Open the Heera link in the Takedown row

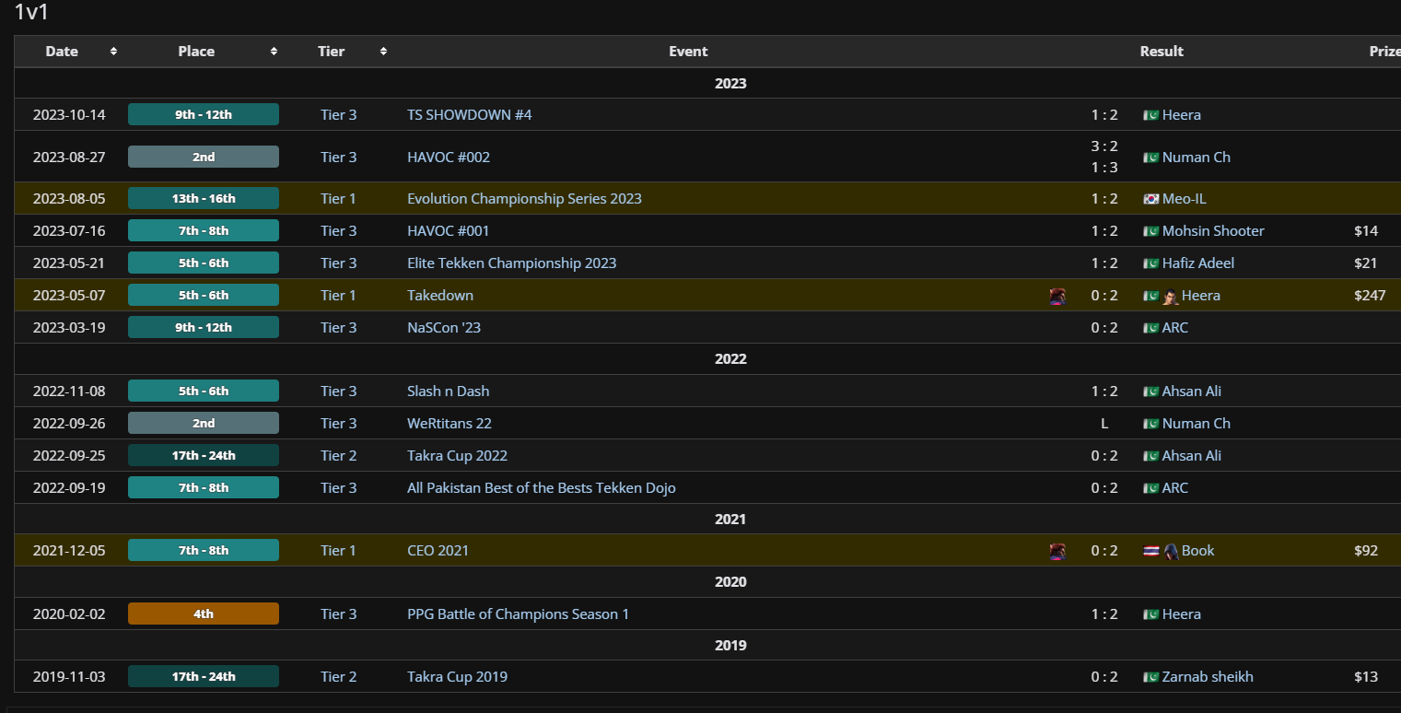click(x=1201, y=296)
